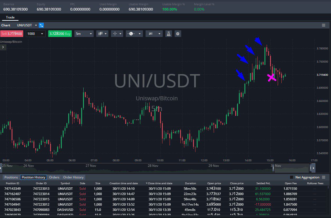Click order ID 747223014

tap(41, 194)
